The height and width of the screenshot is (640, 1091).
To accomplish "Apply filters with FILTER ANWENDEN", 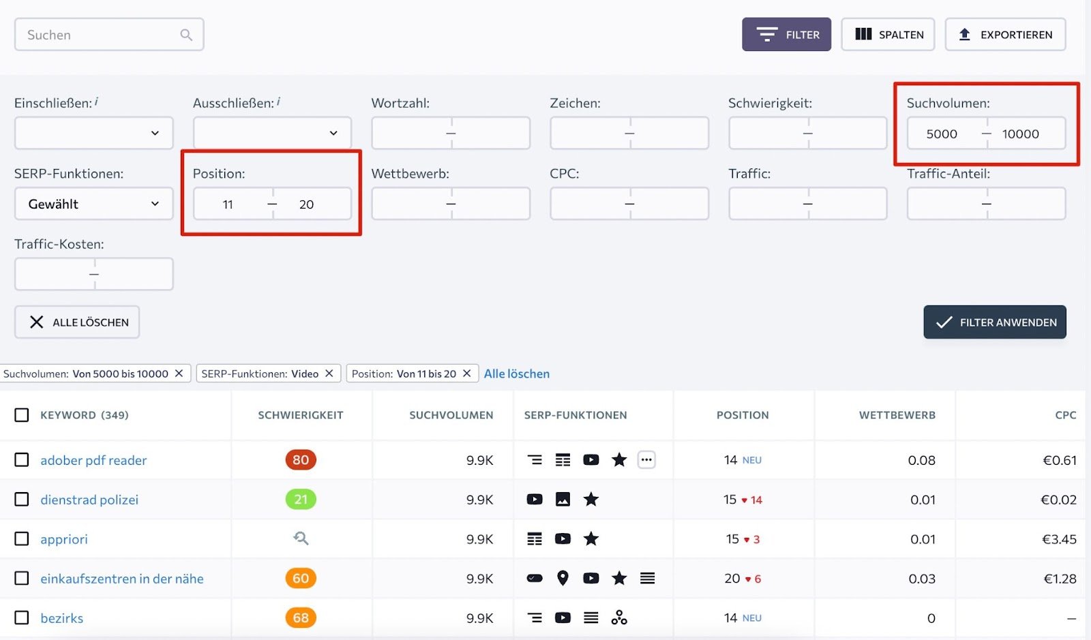I will [x=995, y=322].
